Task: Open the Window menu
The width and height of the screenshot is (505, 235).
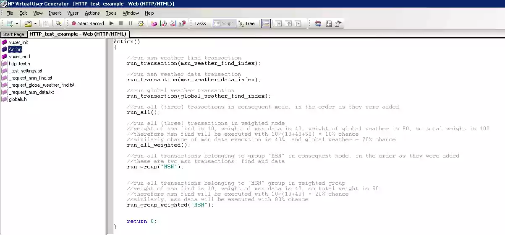Action: click(x=131, y=13)
